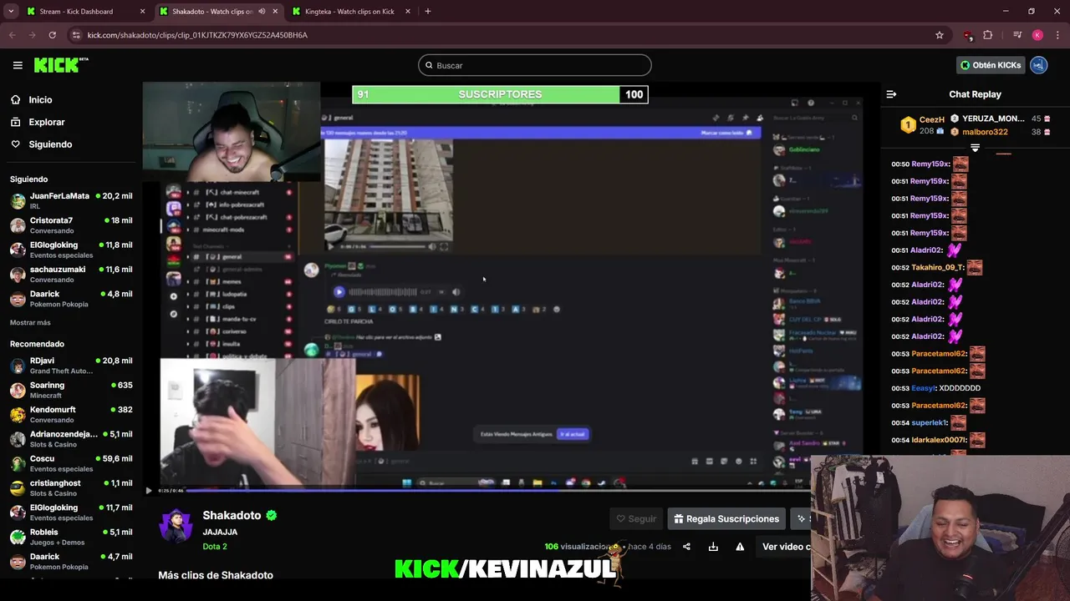The height and width of the screenshot is (601, 1070).
Task: Expand followed channels with Mostrar más
Action: coord(30,322)
